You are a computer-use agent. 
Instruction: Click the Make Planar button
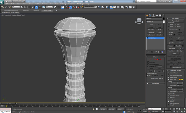tap(172, 48)
